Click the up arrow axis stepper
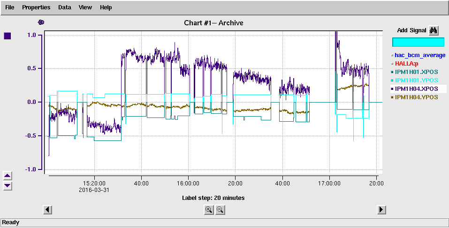The width and height of the screenshot is (449, 228). pos(8,176)
